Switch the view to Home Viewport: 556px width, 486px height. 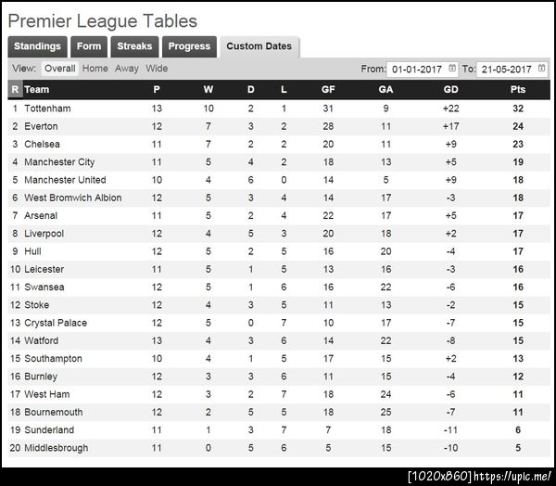[95, 69]
